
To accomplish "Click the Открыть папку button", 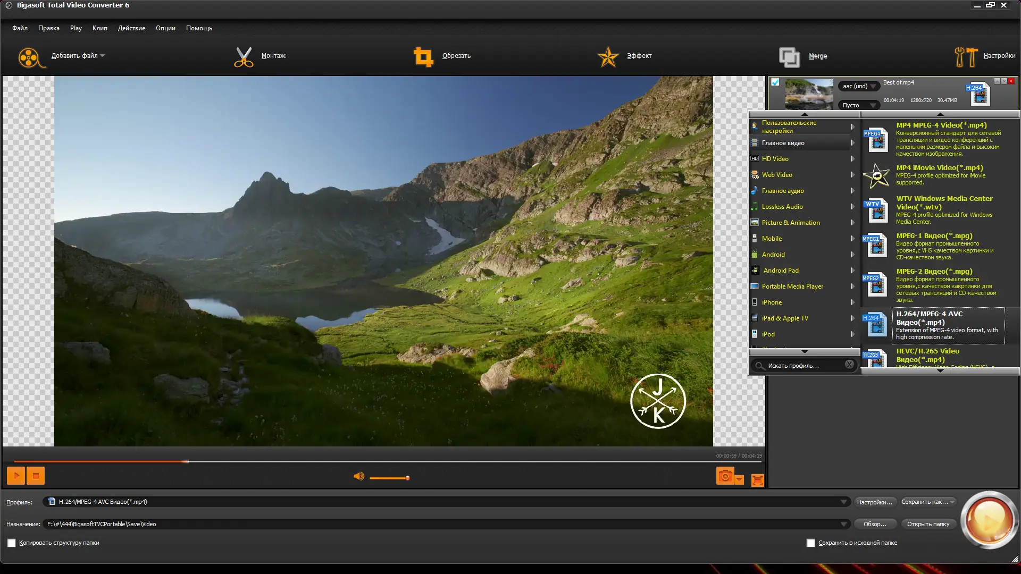I will coord(928,524).
